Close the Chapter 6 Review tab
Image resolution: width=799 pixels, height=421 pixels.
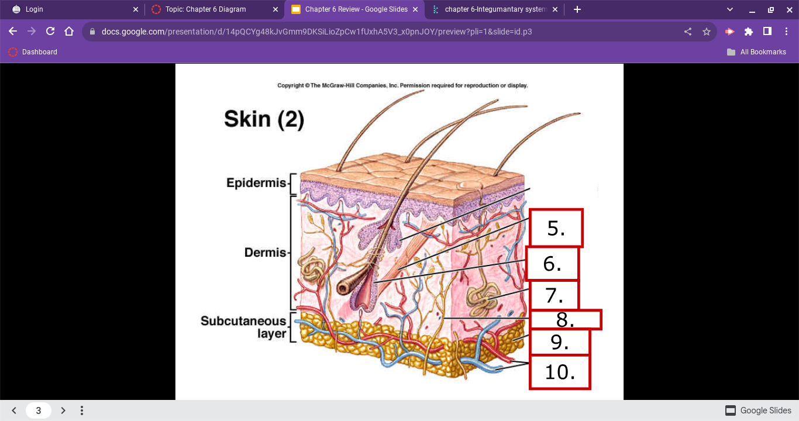415,9
